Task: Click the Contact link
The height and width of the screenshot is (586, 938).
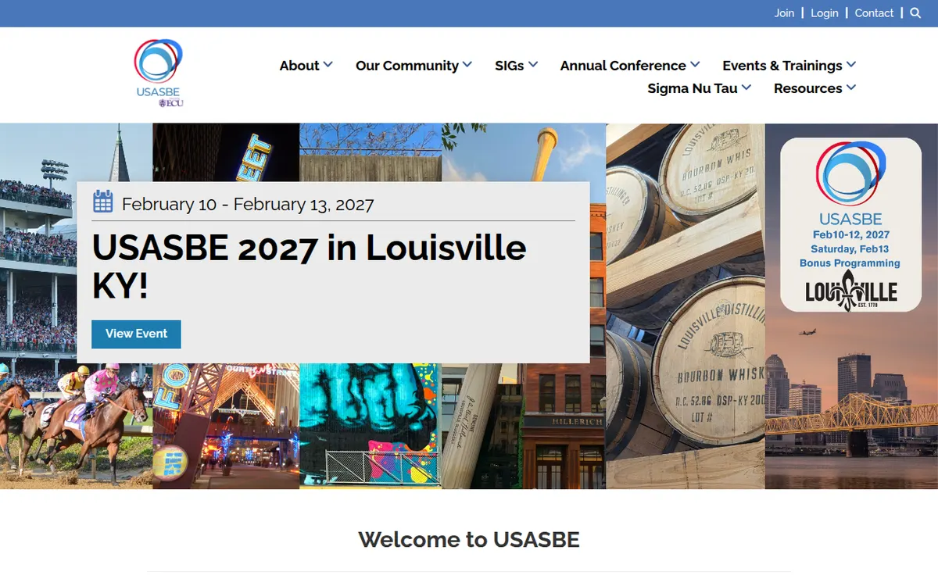Action: (x=874, y=13)
